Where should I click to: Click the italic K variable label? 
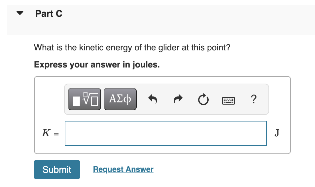[x=46, y=133]
